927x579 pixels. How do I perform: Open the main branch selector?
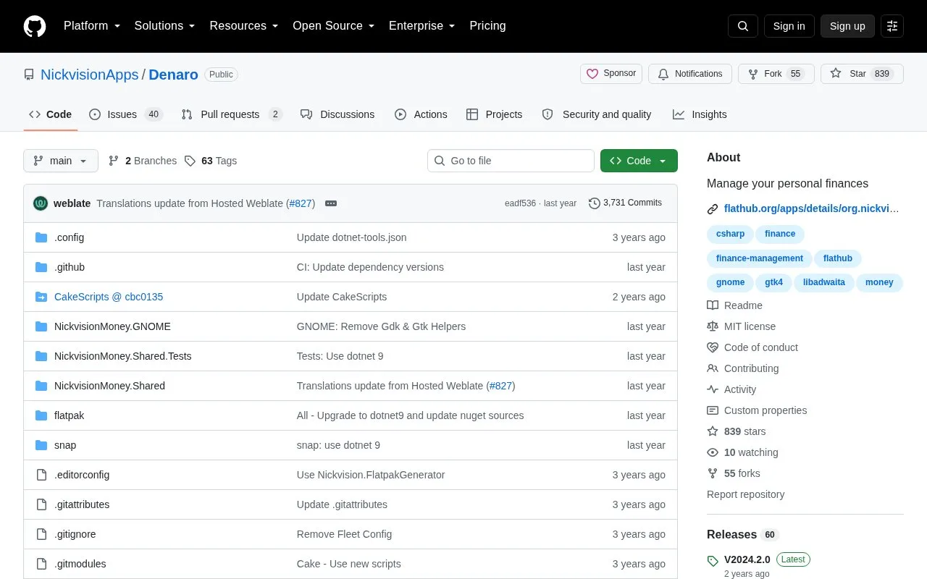(x=61, y=161)
